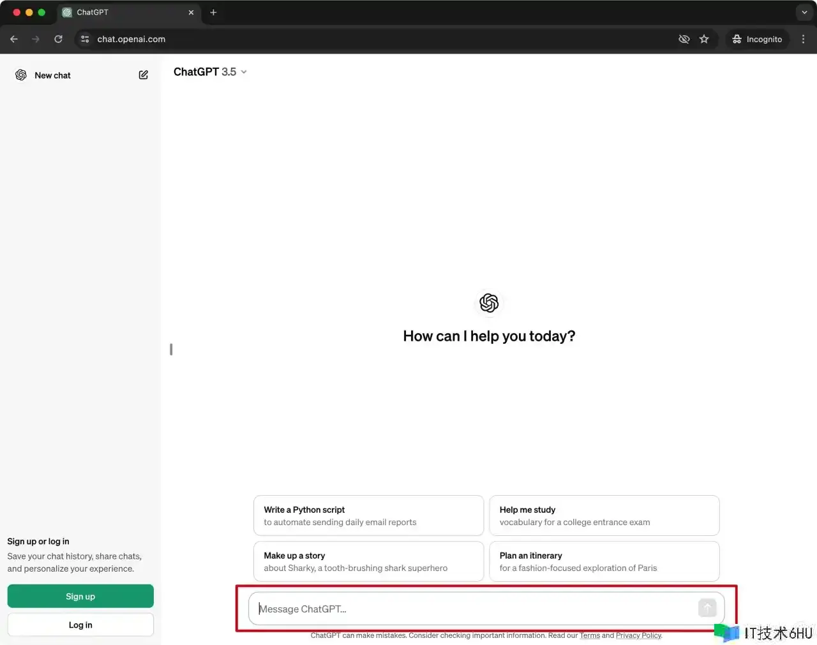The image size is (817, 645).
Task: Select the ChatGPT browser tab
Action: [128, 12]
